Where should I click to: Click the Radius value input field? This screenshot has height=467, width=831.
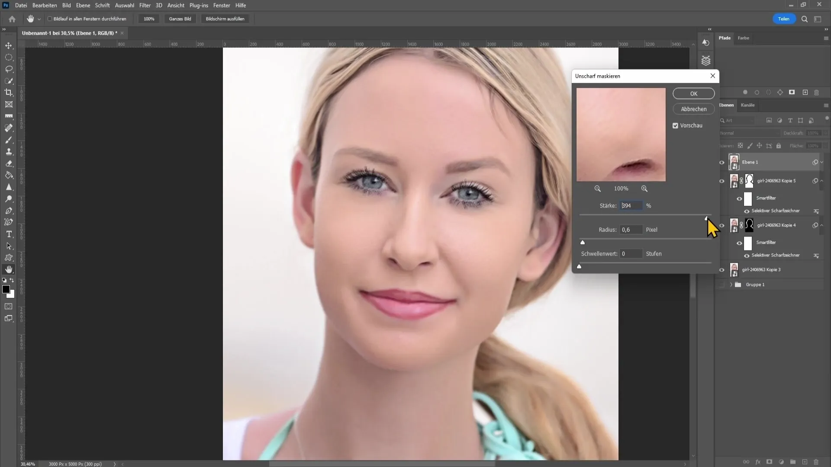click(631, 230)
